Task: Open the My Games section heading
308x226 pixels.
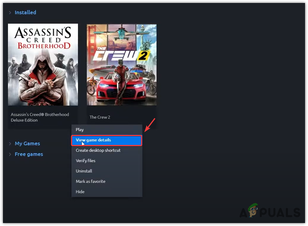Action: coord(27,143)
